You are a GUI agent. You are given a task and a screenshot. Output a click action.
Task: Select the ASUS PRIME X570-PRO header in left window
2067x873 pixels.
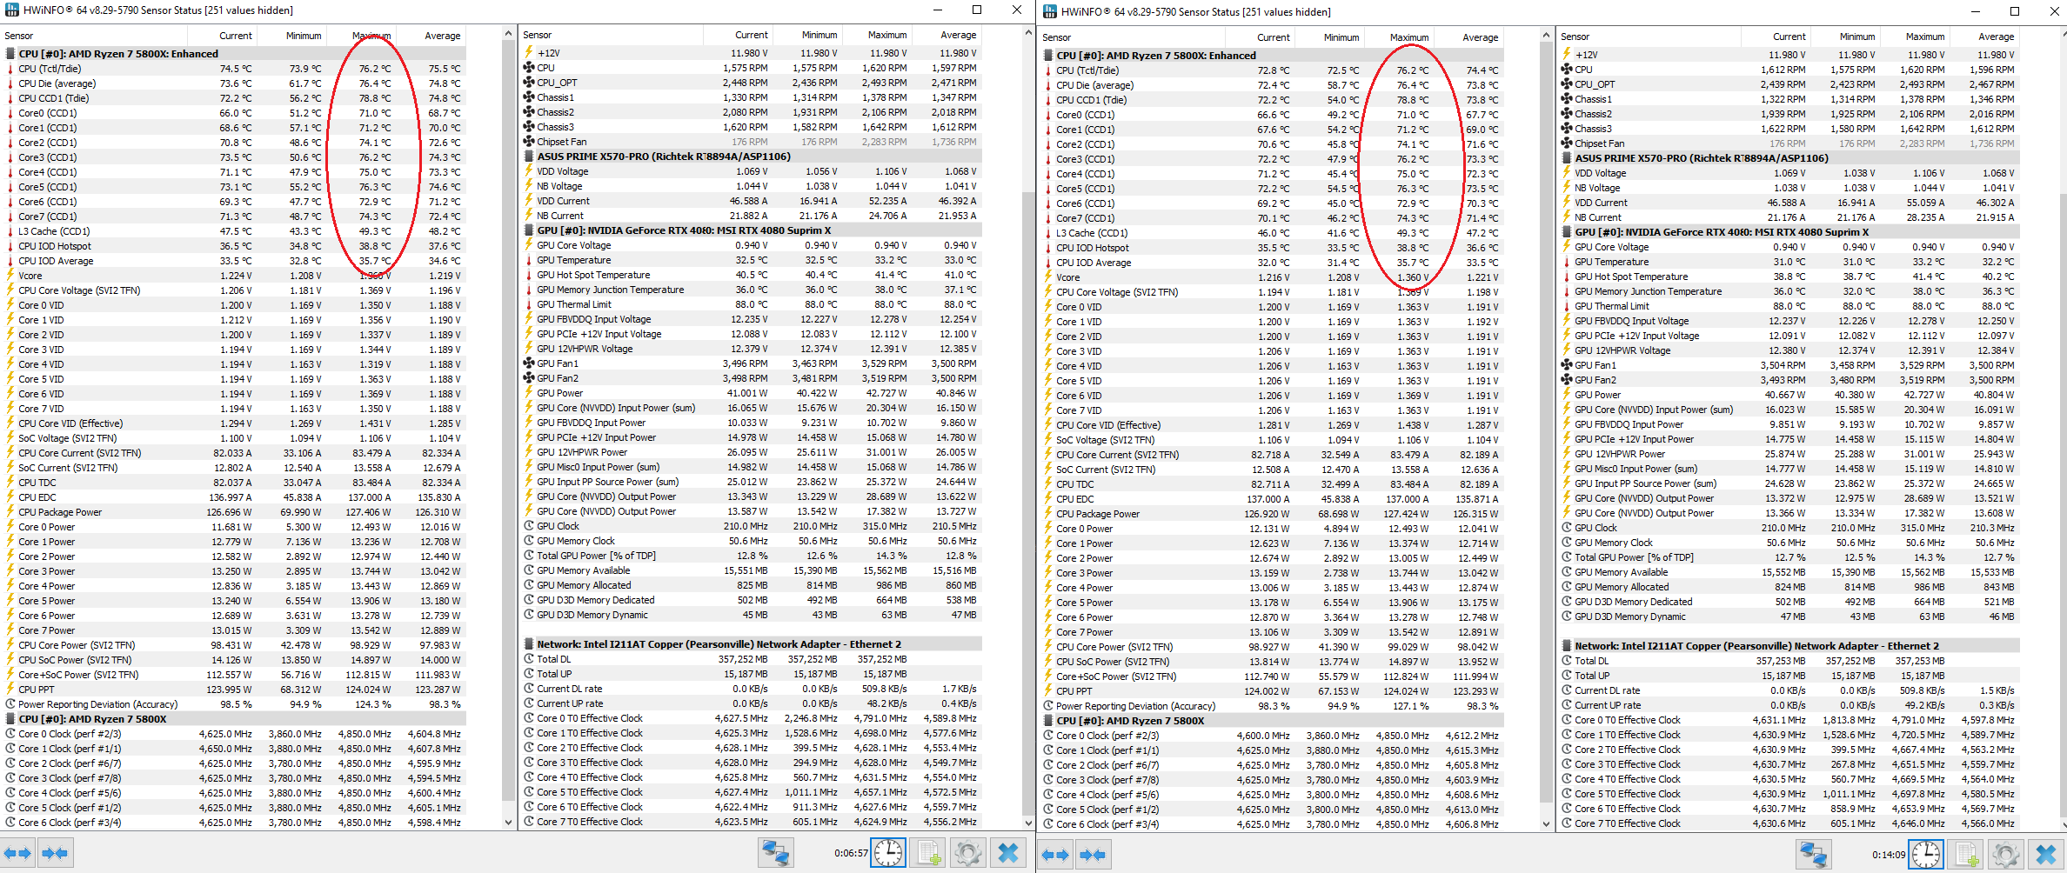(751, 157)
